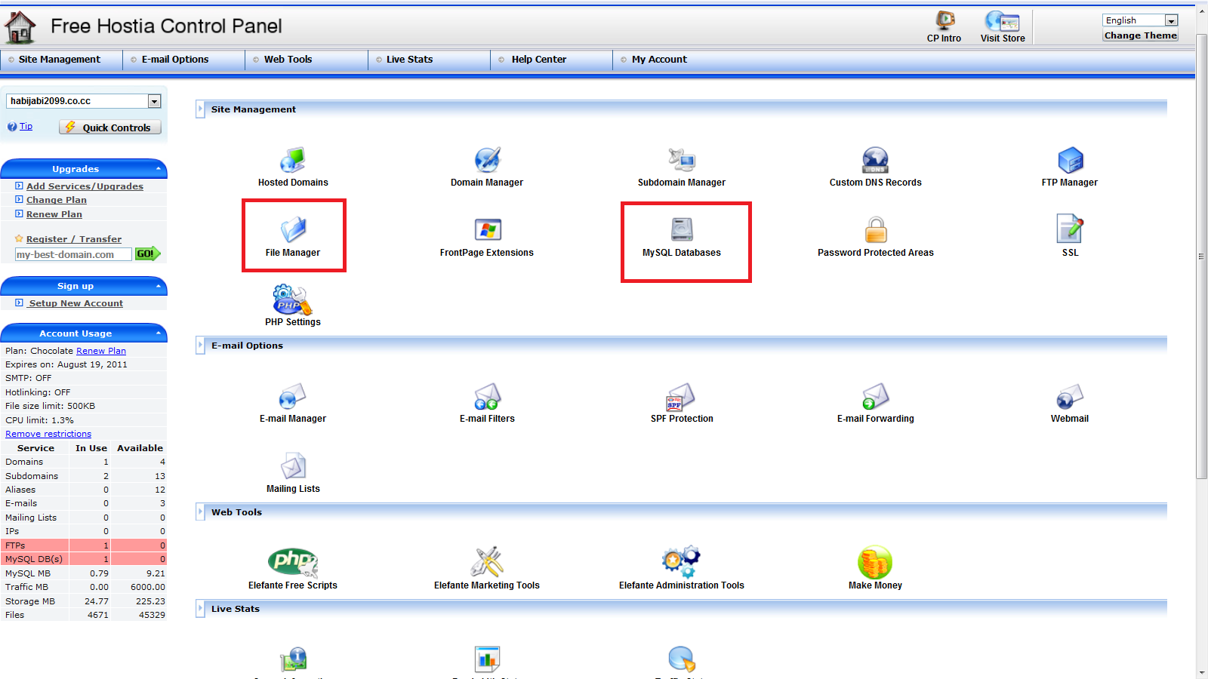Open the Domain Manager icon
1208x679 pixels.
point(487,160)
